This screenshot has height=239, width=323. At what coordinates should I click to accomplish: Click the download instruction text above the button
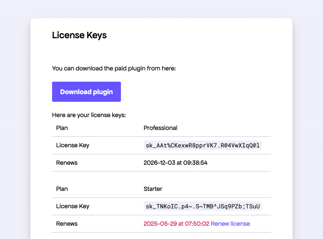tap(114, 68)
